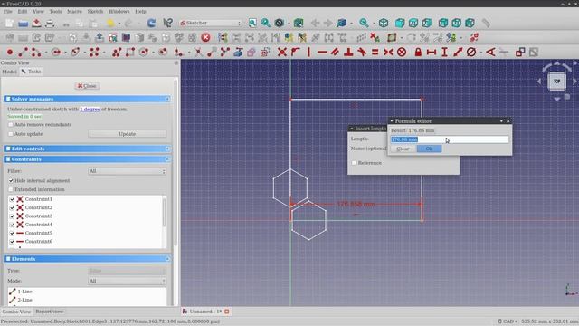Click the Formula editor input field
The height and width of the screenshot is (326, 579).
450,139
